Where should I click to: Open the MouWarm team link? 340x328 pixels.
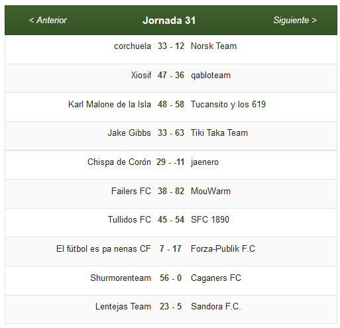point(211,191)
